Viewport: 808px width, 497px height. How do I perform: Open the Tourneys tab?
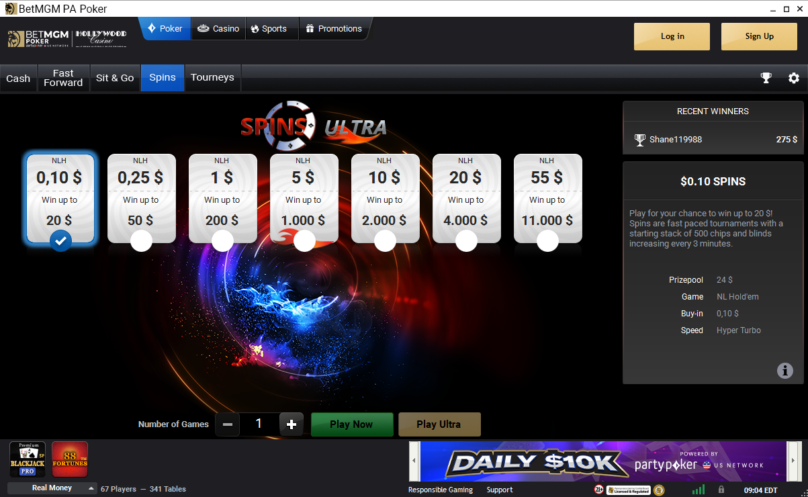212,78
